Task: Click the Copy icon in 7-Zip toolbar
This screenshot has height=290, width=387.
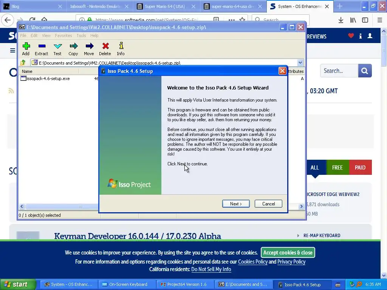Action: click(x=73, y=49)
